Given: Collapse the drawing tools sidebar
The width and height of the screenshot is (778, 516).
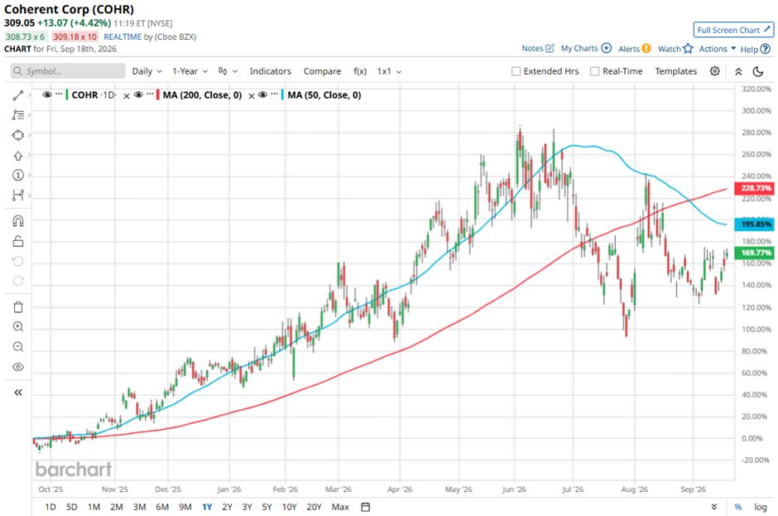Looking at the screenshot, I should (x=18, y=393).
